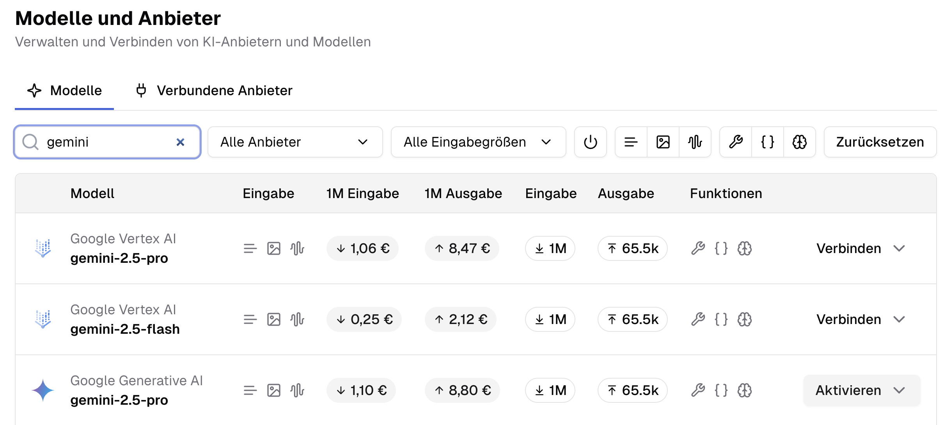
Task: Select the text input capability filter
Action: 631,142
